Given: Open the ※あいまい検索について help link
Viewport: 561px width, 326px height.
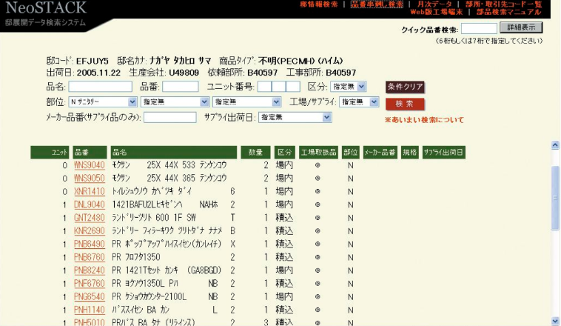Looking at the screenshot, I should (x=424, y=119).
